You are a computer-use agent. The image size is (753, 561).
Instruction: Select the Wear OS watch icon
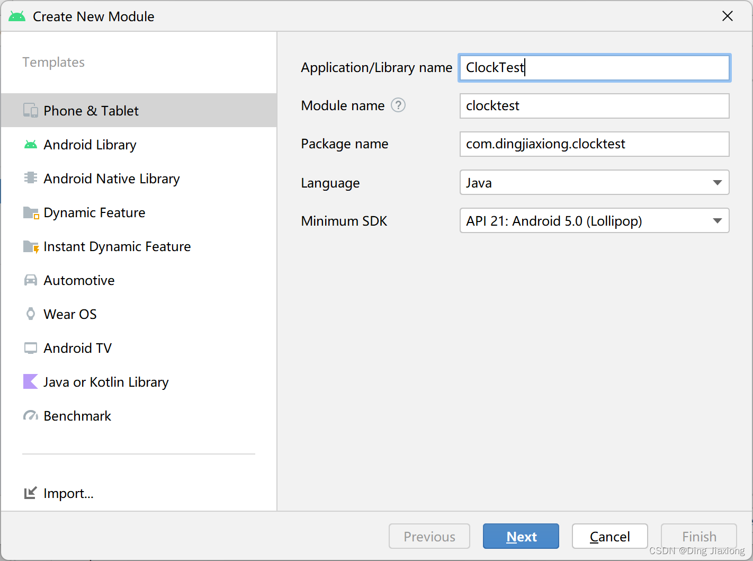click(31, 314)
